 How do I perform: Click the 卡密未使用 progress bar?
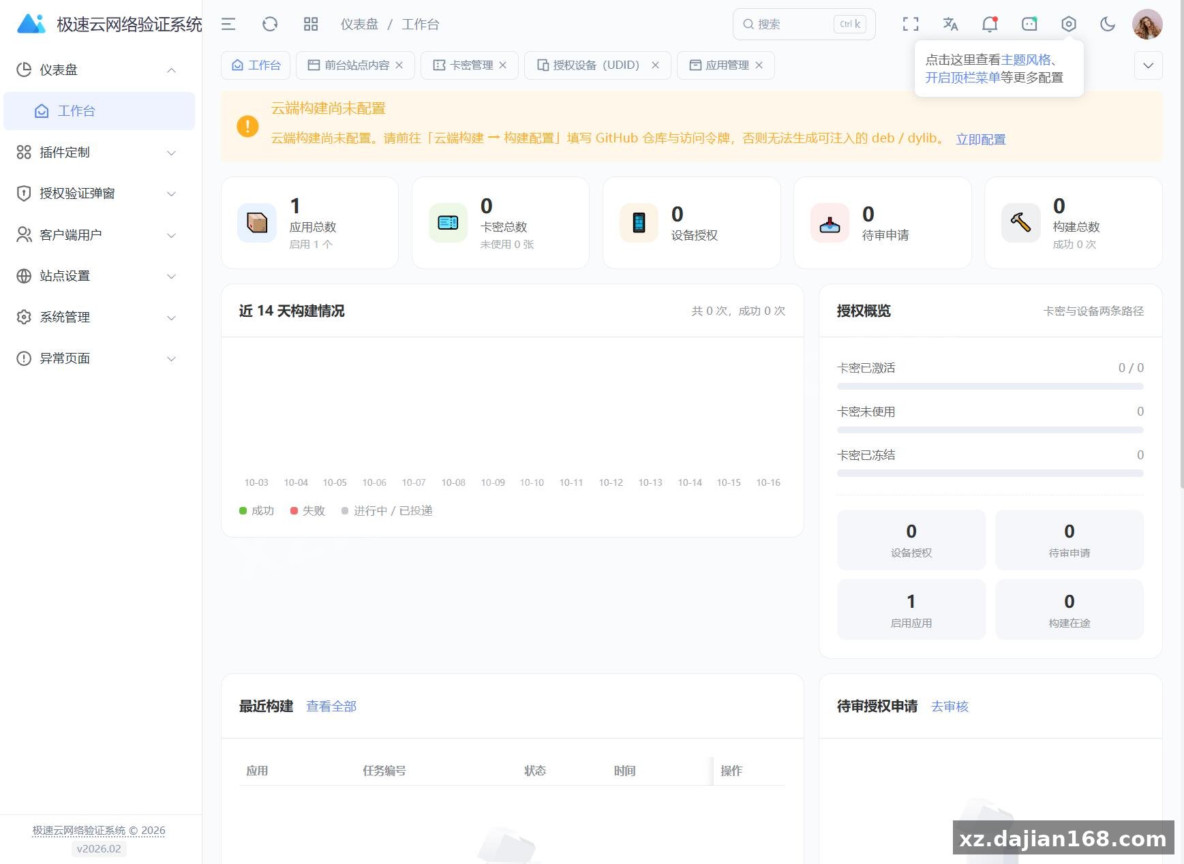click(x=990, y=430)
